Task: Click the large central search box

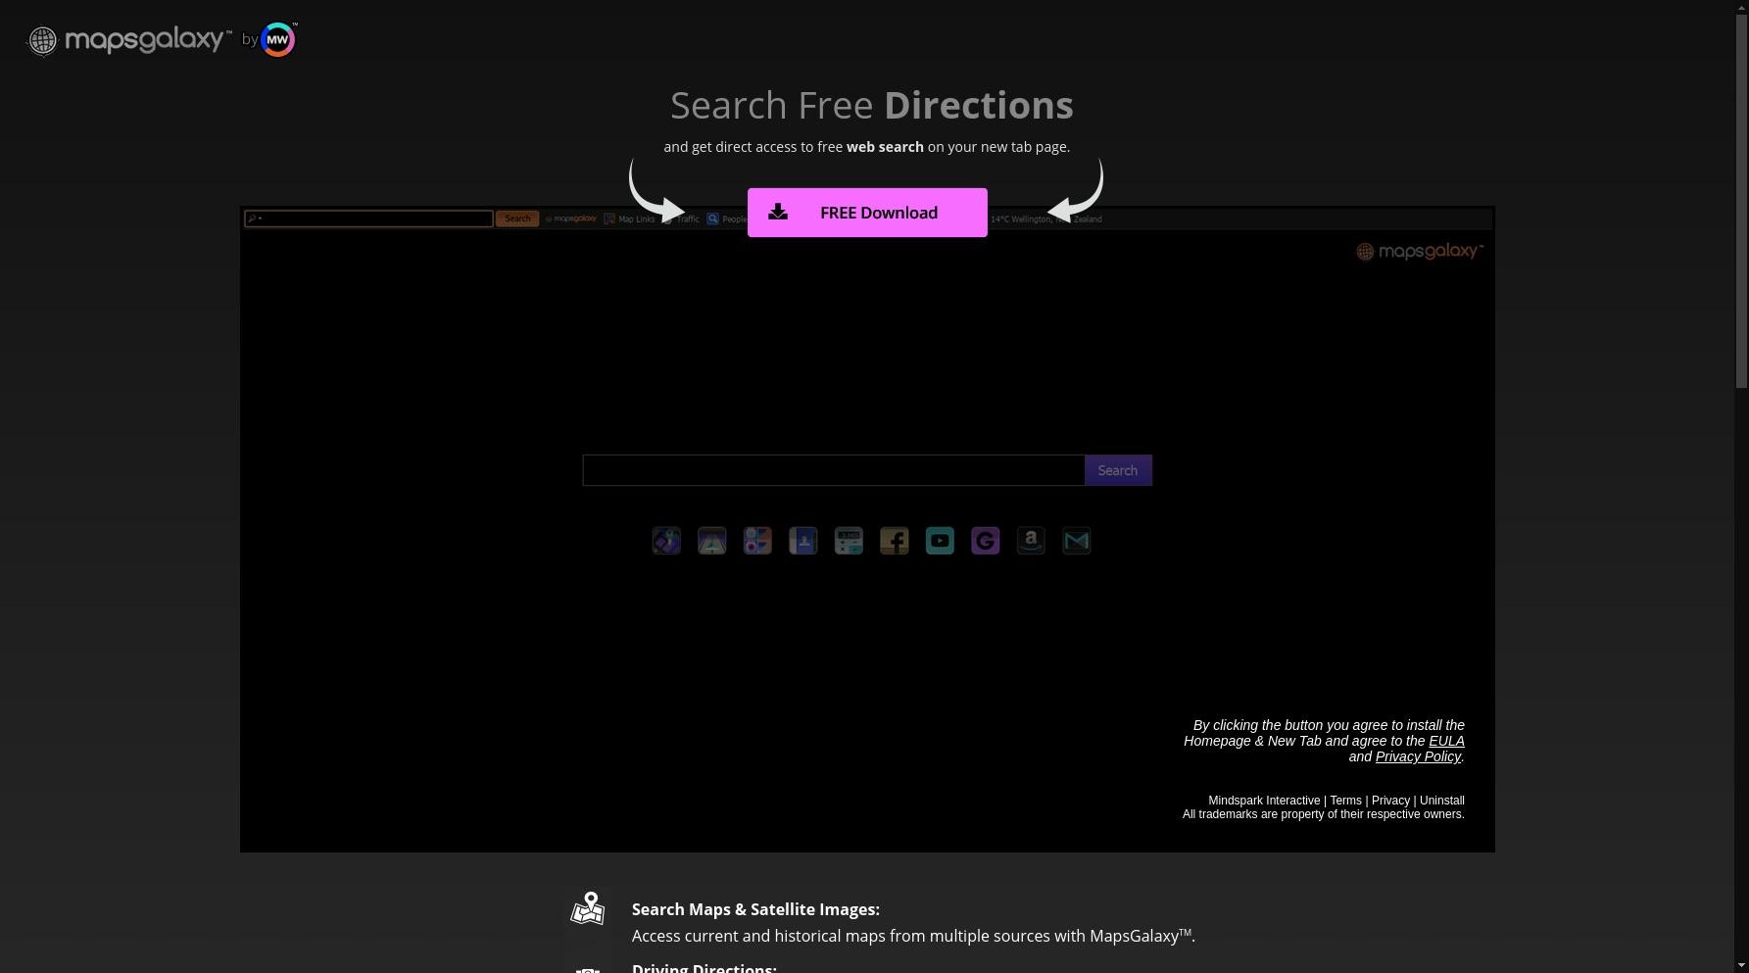Action: pyautogui.click(x=833, y=470)
